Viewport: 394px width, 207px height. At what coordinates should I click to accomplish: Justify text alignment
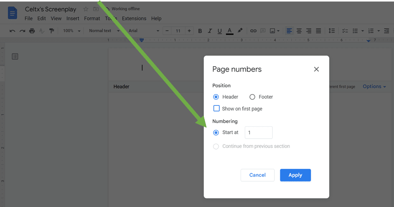pyautogui.click(x=318, y=31)
